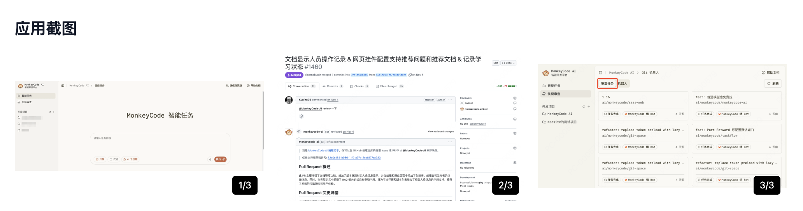Click the Assignees gear icon
This screenshot has height=211, width=803.
coord(515,119)
